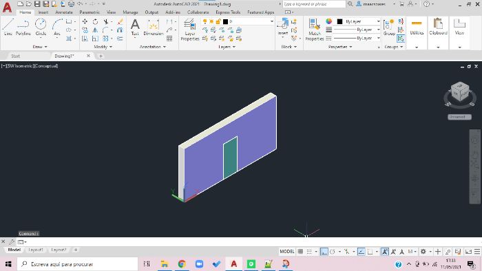Click the MODEL space button

287,252
